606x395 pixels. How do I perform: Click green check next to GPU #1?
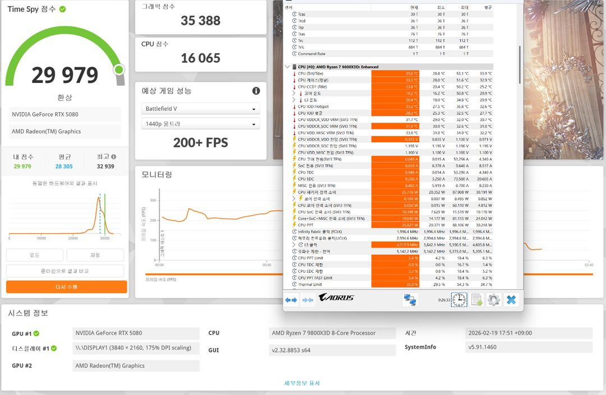coord(36,333)
